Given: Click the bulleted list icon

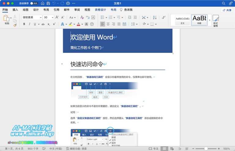Looking at the screenshot, I should pos(103,17).
